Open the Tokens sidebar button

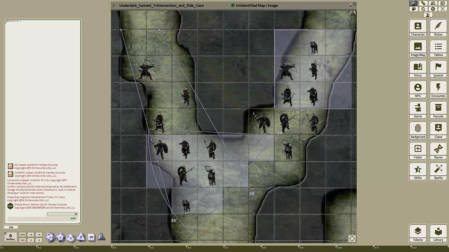(x=418, y=233)
